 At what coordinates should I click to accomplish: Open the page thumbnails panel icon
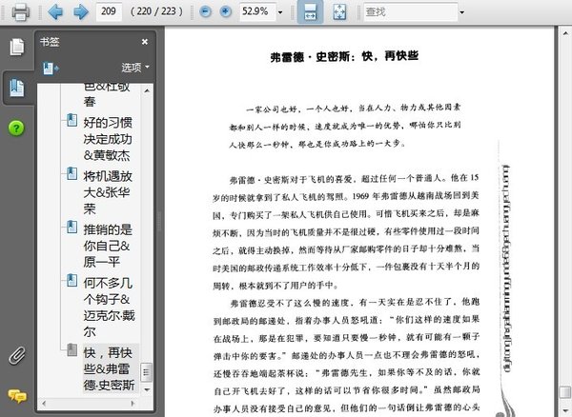(17, 47)
